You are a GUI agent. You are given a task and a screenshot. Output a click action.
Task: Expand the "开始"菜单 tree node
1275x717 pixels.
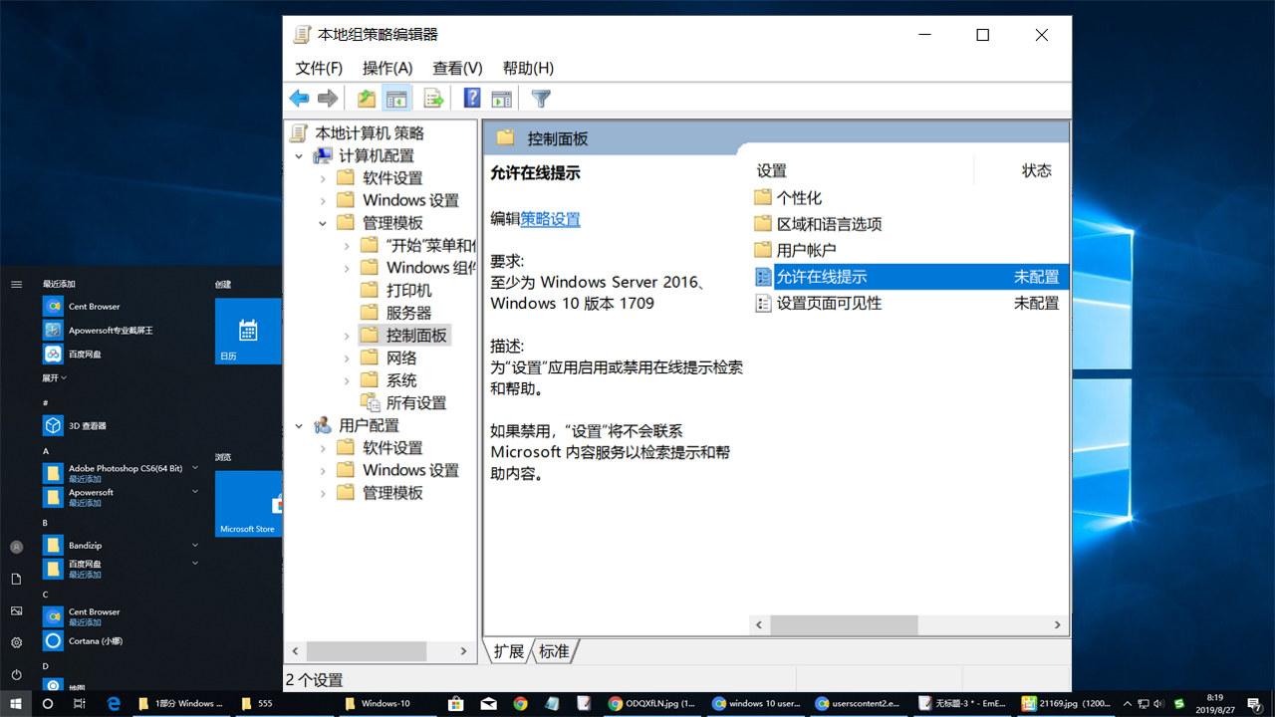(347, 245)
